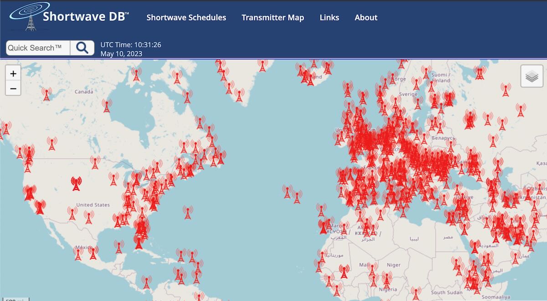Zoom out with the minus button
The height and width of the screenshot is (301, 547).
coord(13,88)
